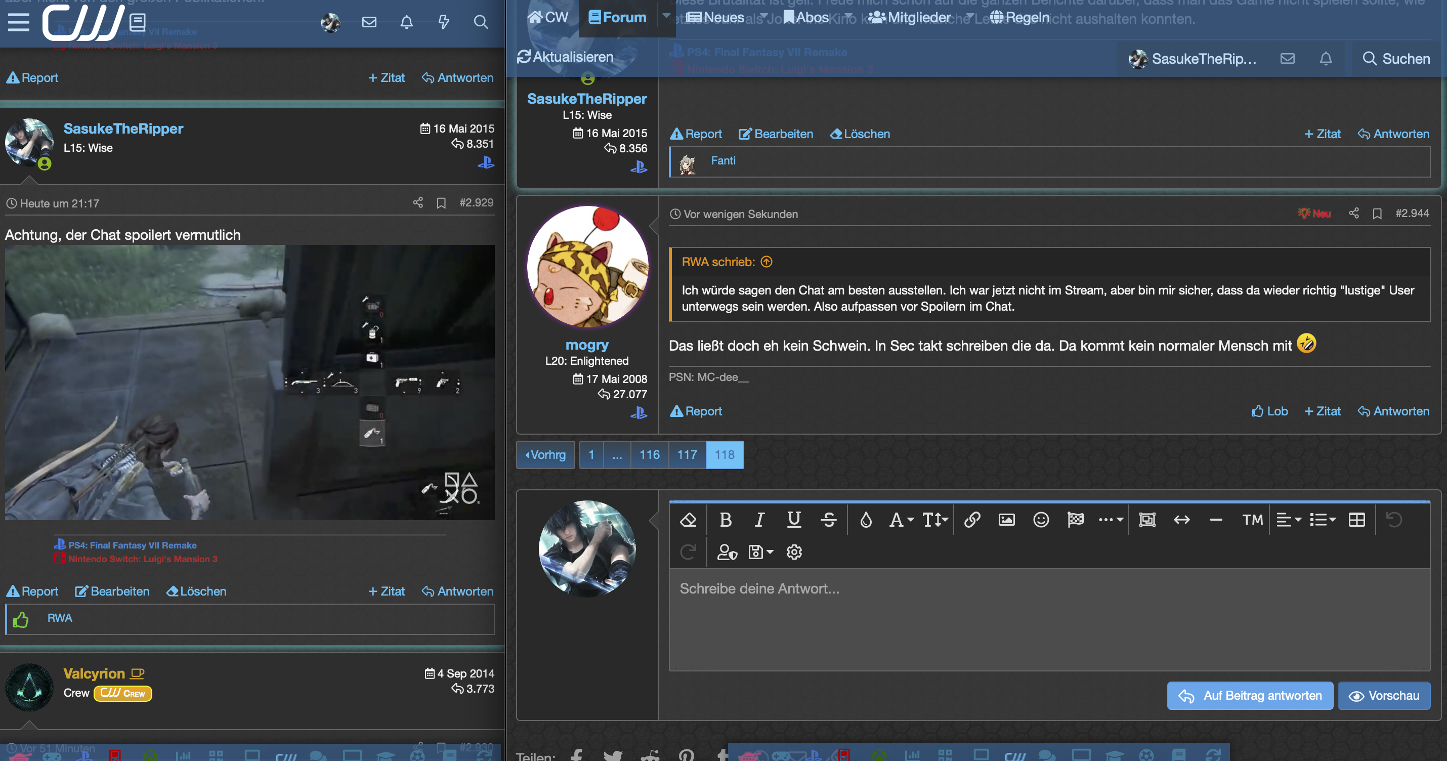Type area: click 'Schreibe deine Antwort...' field

coord(1049,619)
